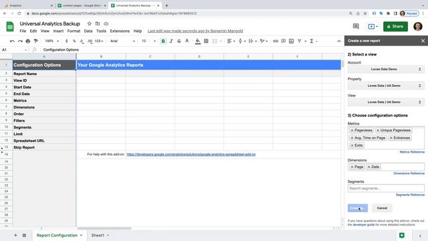Open the Dimensions Reference link

[x=409, y=173]
